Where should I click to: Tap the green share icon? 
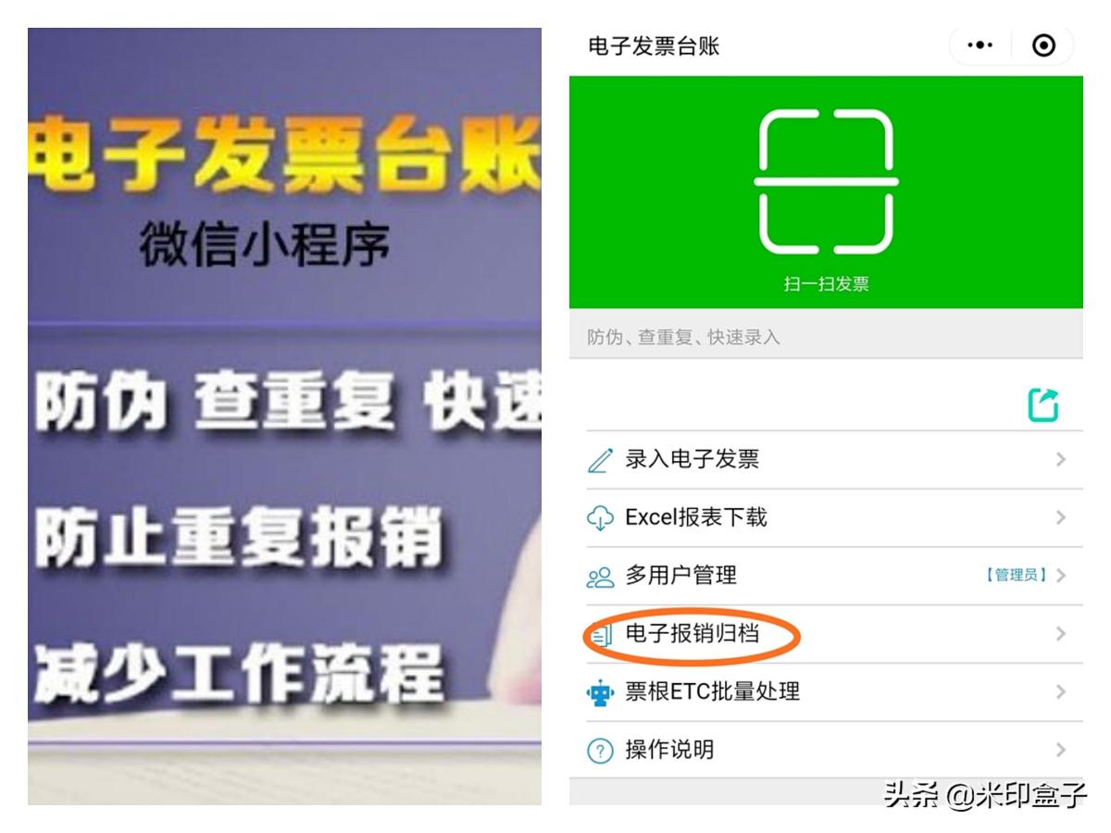(1043, 405)
